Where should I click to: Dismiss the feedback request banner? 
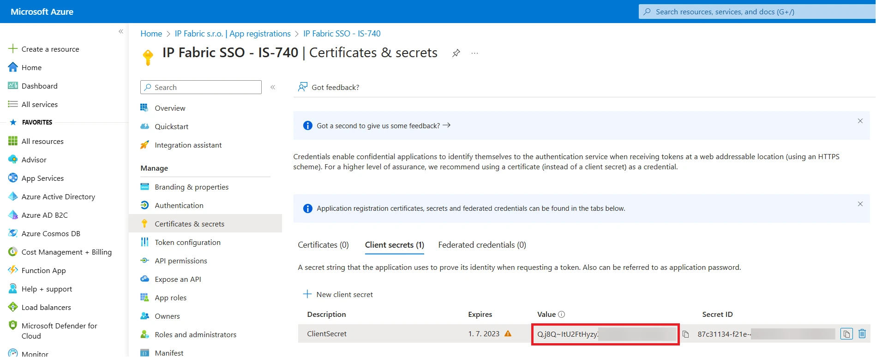[x=860, y=121]
